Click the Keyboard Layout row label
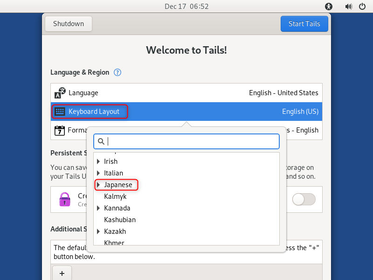373x280 pixels. [94, 112]
